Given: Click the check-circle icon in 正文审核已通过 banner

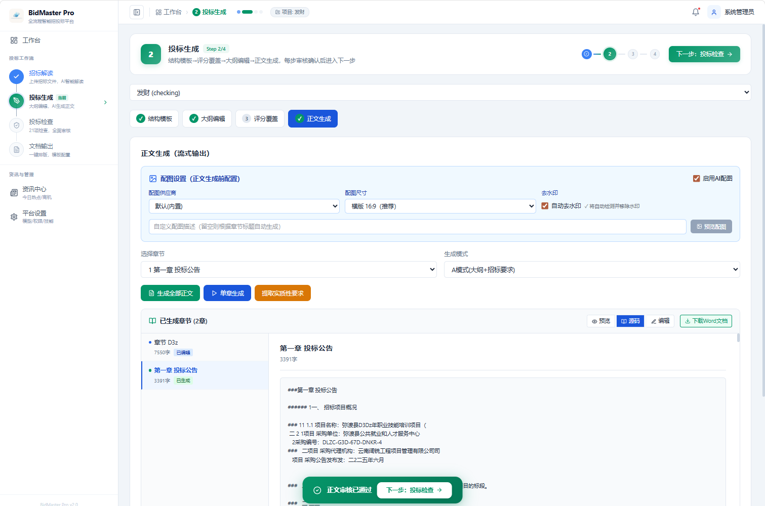Looking at the screenshot, I should pos(317,490).
